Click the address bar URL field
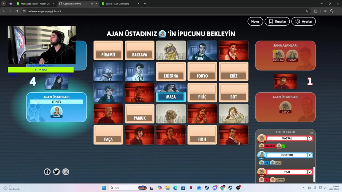Screen dimensions: 342x192 coord(163,11)
